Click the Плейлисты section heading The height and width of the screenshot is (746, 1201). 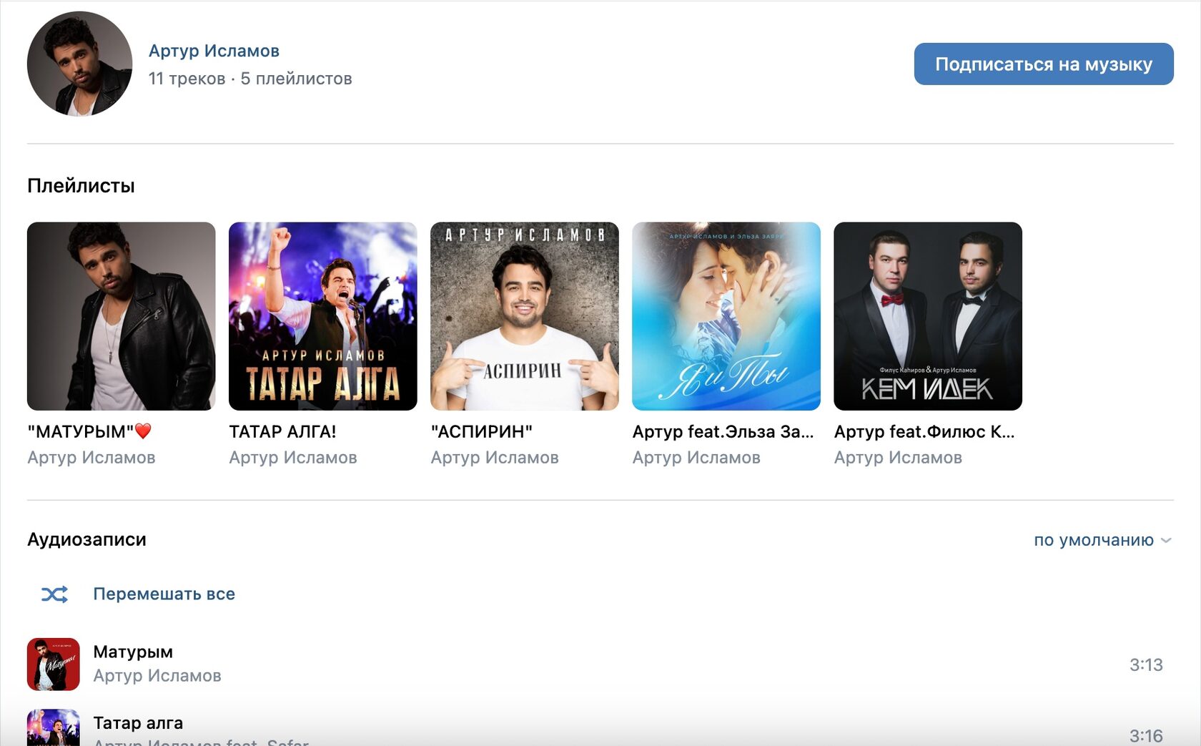point(81,186)
